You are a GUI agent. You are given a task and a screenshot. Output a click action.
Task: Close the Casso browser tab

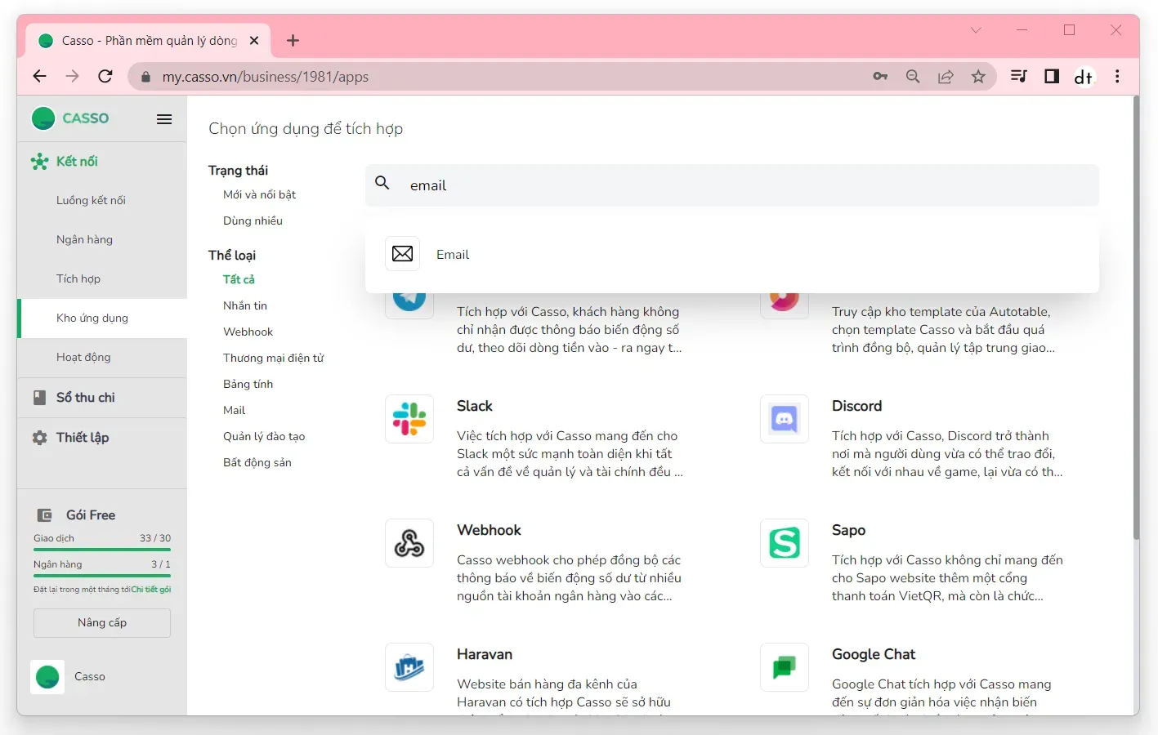pos(254,40)
